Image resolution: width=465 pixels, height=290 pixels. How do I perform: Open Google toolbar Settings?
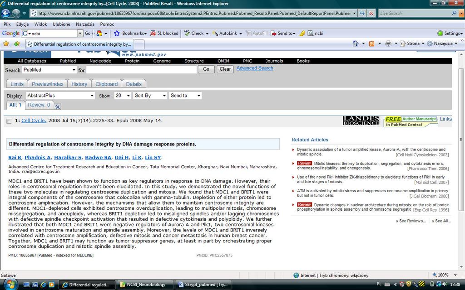[x=450, y=34]
